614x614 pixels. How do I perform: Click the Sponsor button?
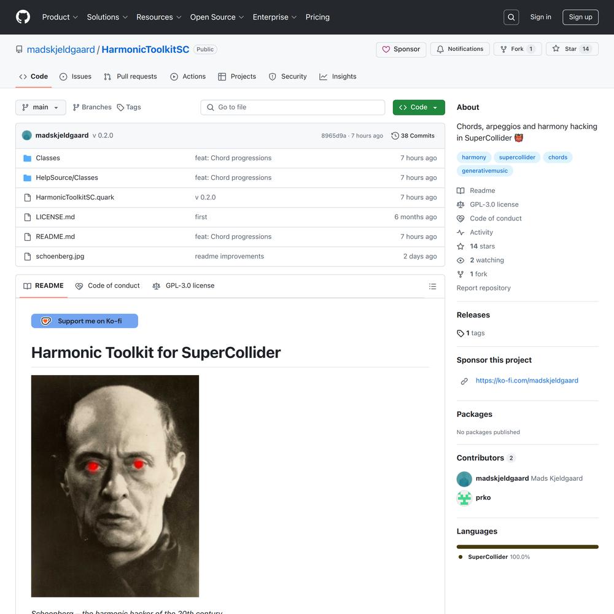click(401, 49)
